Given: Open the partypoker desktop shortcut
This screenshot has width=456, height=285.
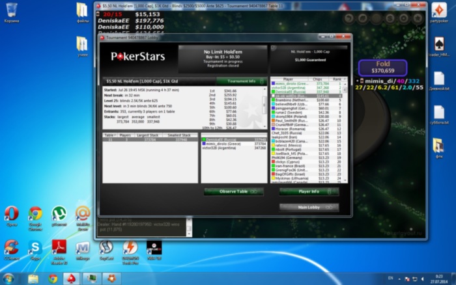Looking at the screenshot, I should pyautogui.click(x=439, y=12).
